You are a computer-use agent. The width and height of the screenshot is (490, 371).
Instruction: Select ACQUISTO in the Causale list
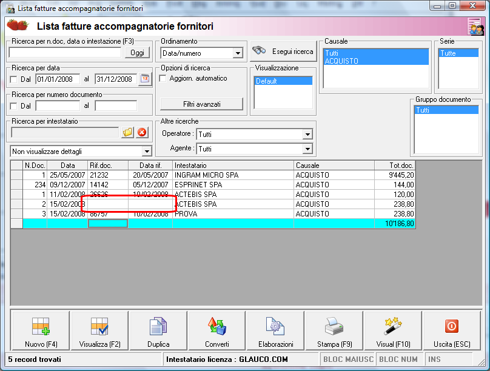point(376,61)
